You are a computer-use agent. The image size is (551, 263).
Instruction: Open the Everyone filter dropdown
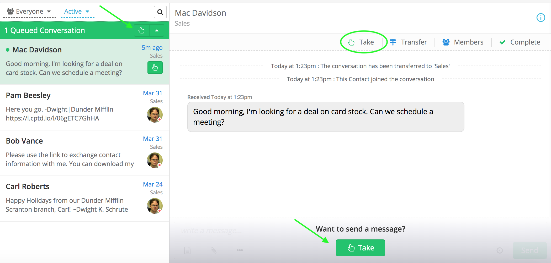pyautogui.click(x=29, y=12)
